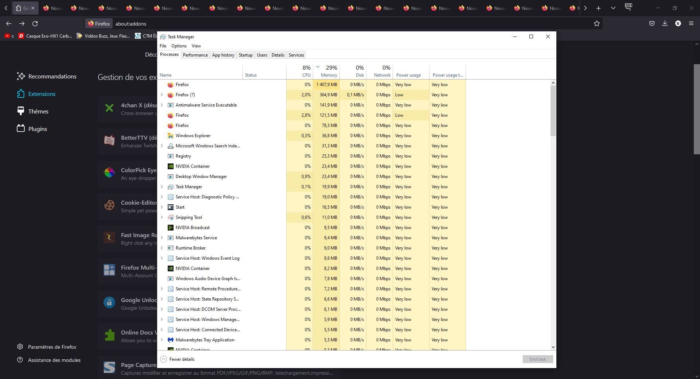Click the Save to Pocket icon
The width and height of the screenshot is (700, 379).
click(x=652, y=24)
